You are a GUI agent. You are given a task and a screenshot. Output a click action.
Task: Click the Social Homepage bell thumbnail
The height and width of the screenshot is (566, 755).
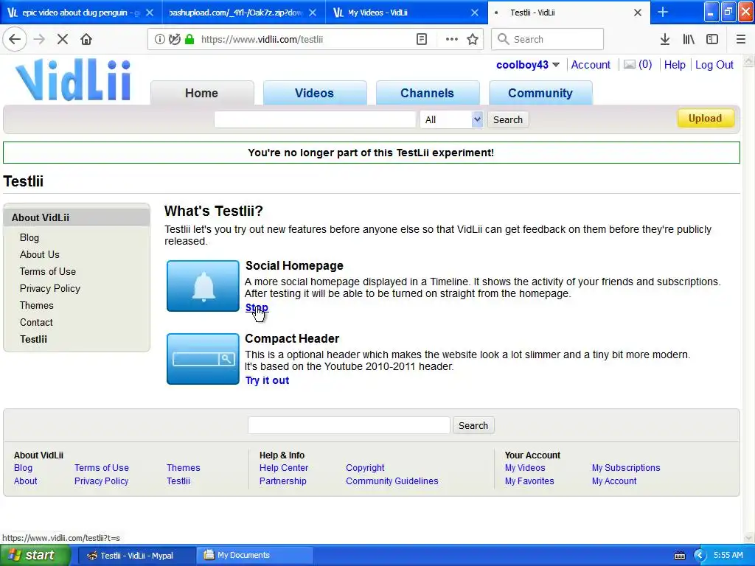[x=203, y=286]
